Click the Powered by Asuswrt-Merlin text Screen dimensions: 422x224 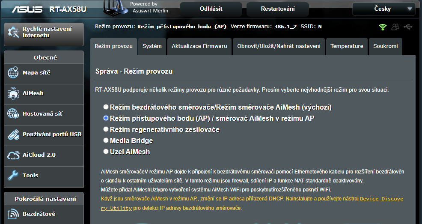pos(149,7)
